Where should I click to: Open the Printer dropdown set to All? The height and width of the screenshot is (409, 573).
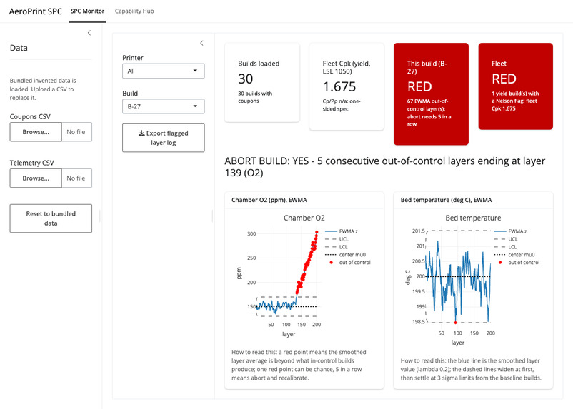pos(164,71)
